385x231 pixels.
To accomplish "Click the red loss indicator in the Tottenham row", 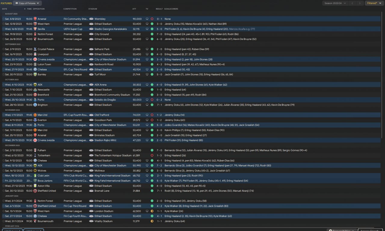I will point(152,156).
